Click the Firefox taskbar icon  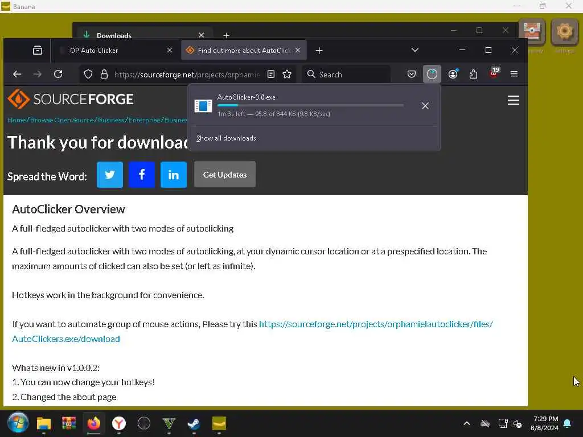click(x=94, y=423)
